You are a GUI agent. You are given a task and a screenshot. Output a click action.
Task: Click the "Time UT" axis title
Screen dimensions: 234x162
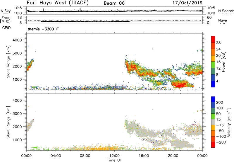coord(114,160)
